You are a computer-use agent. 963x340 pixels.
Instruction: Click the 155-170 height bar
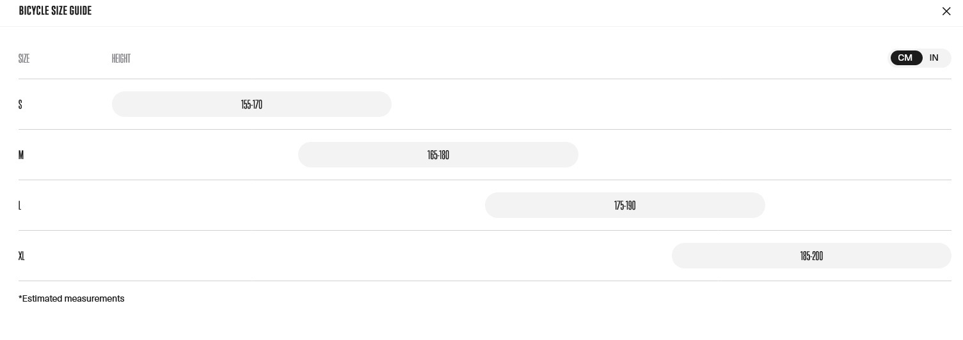(x=251, y=104)
